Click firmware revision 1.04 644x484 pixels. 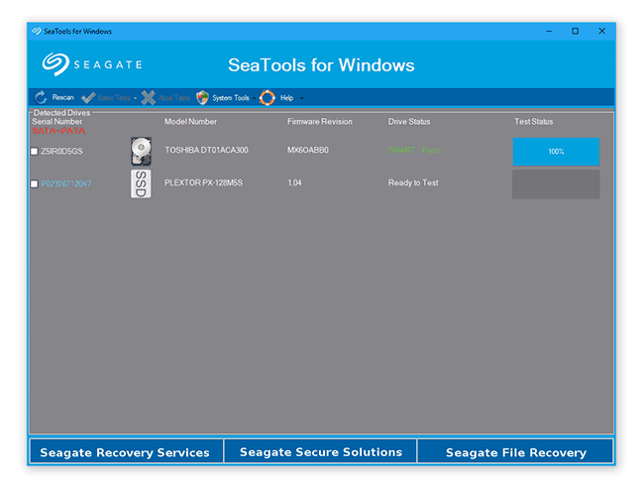point(294,182)
